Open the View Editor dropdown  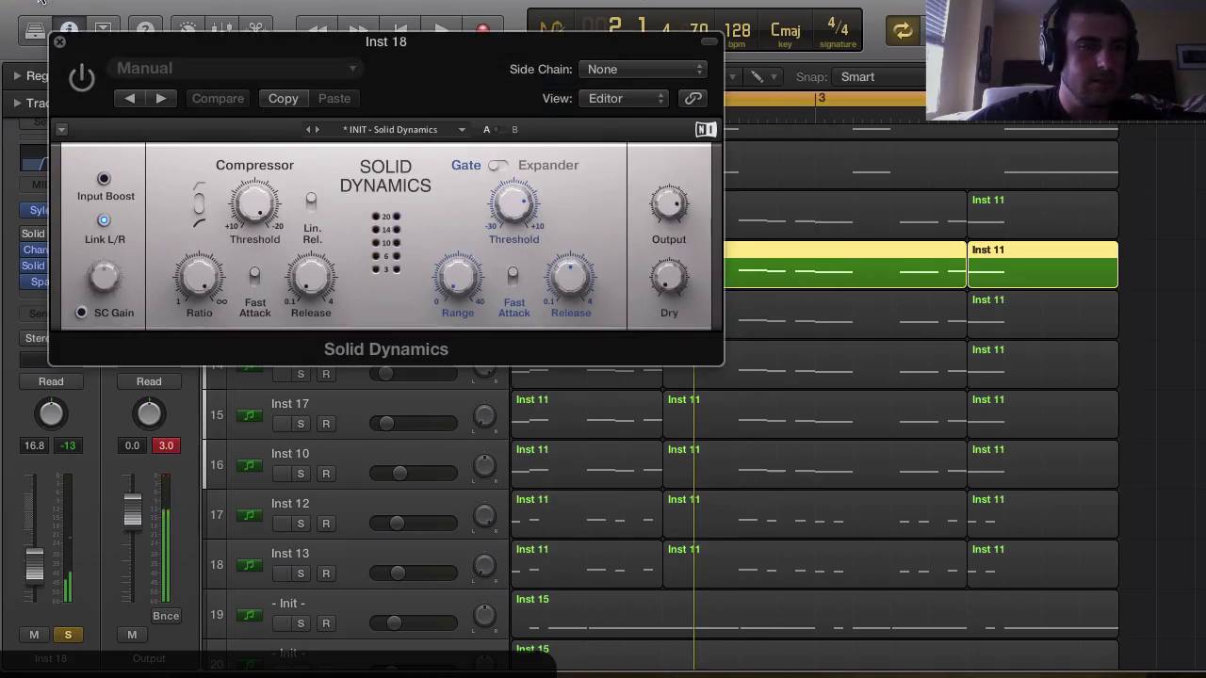point(624,98)
